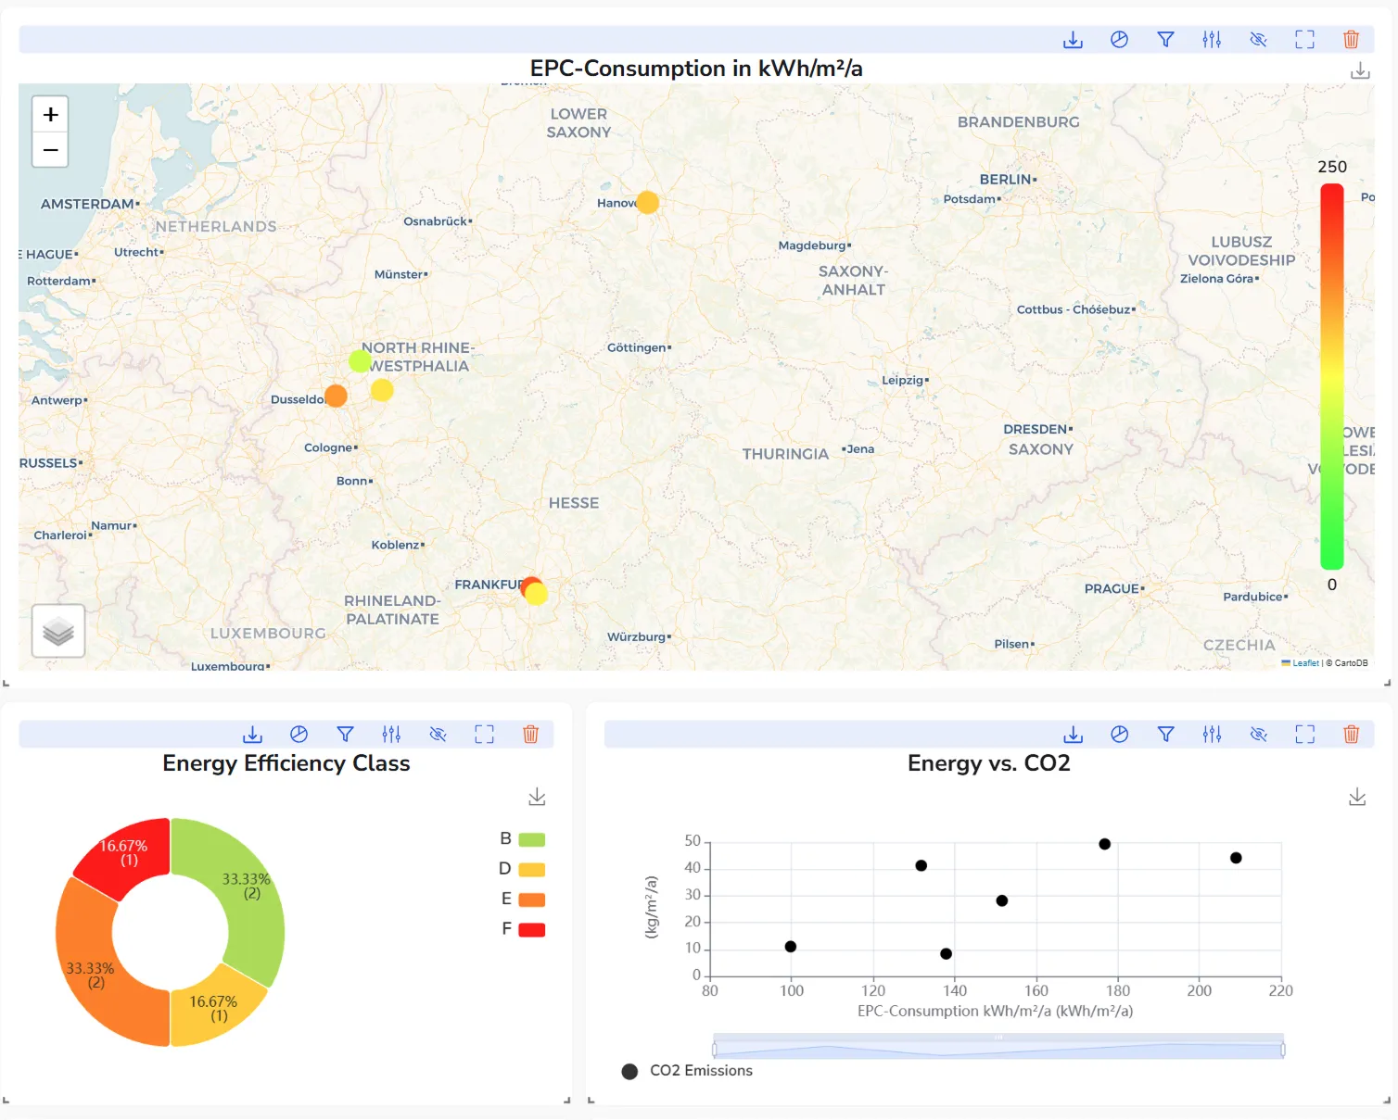Open filter options for the EPC-Consumption map
The height and width of the screenshot is (1120, 1398).
(x=1165, y=39)
